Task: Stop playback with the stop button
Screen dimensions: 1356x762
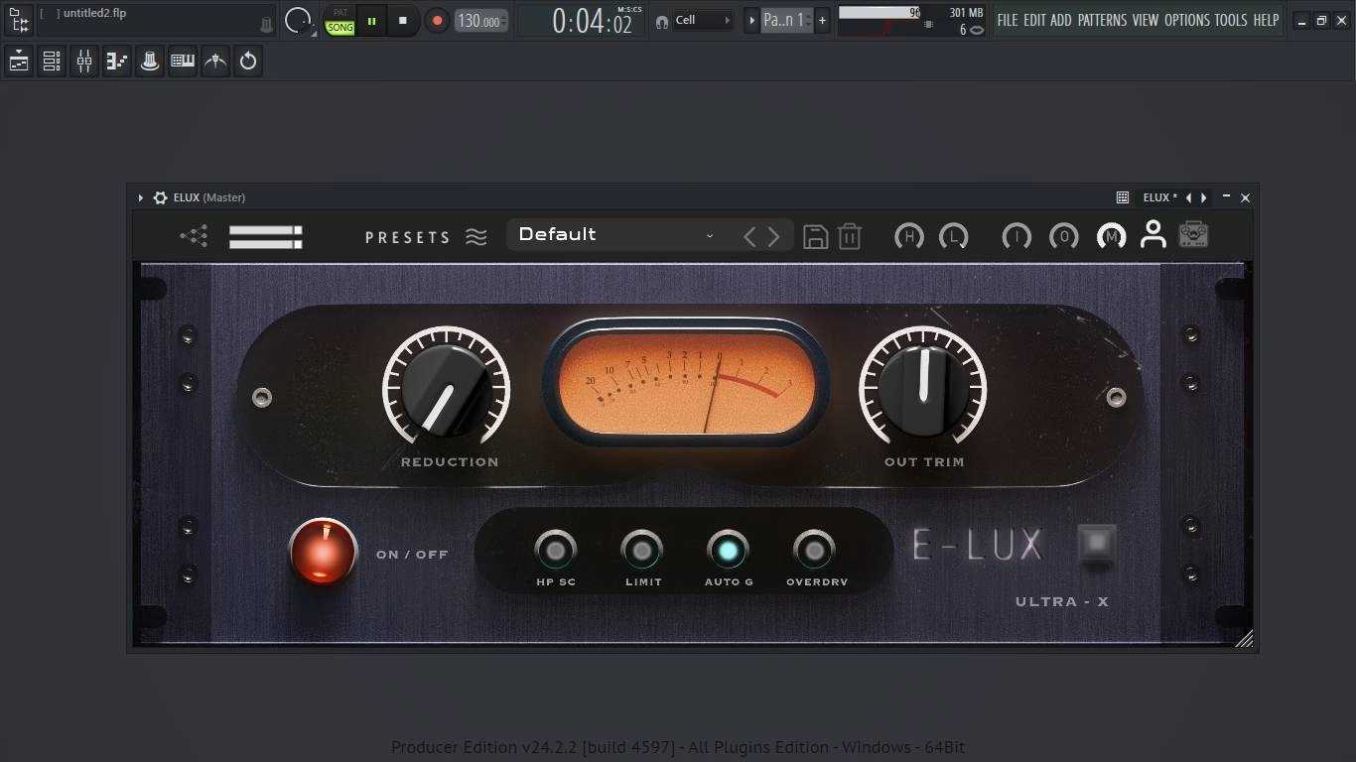Action: 402,20
